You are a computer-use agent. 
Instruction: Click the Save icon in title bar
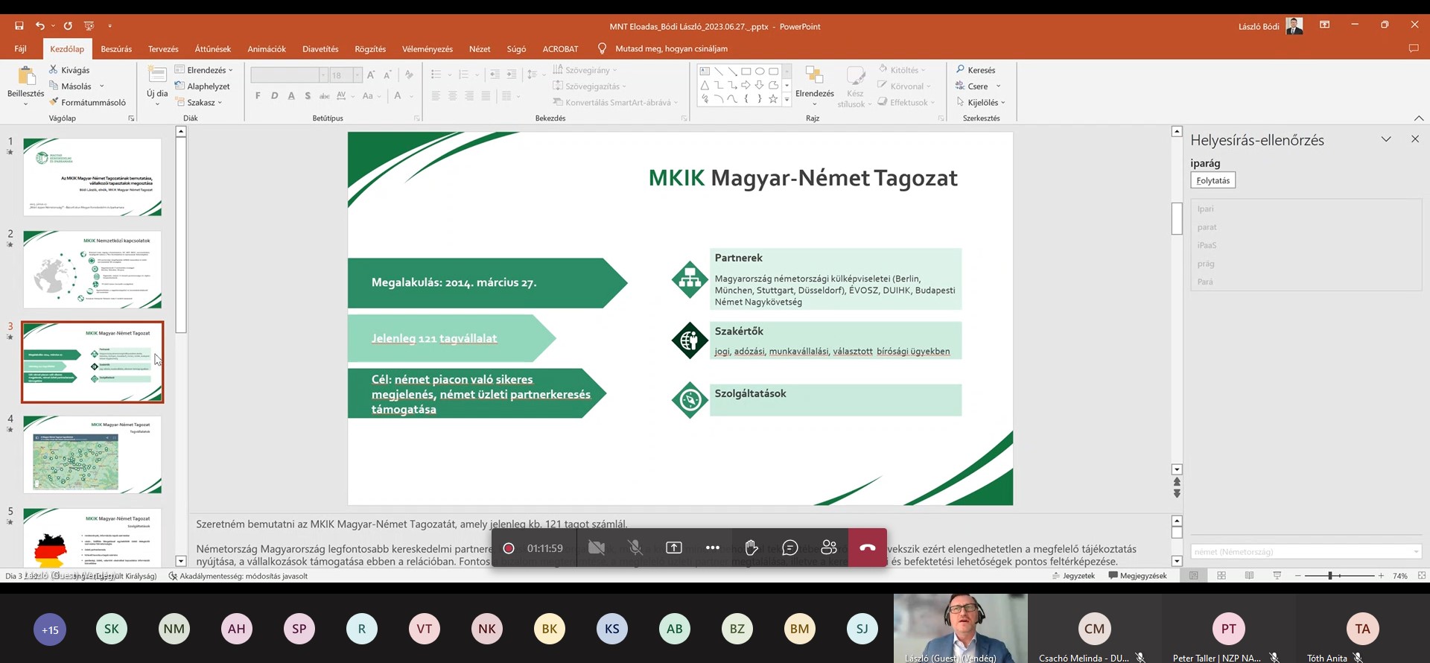19,25
